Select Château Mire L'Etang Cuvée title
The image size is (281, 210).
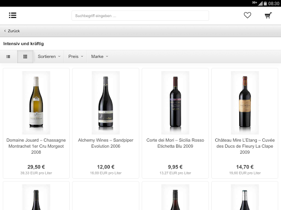pyautogui.click(x=245, y=146)
